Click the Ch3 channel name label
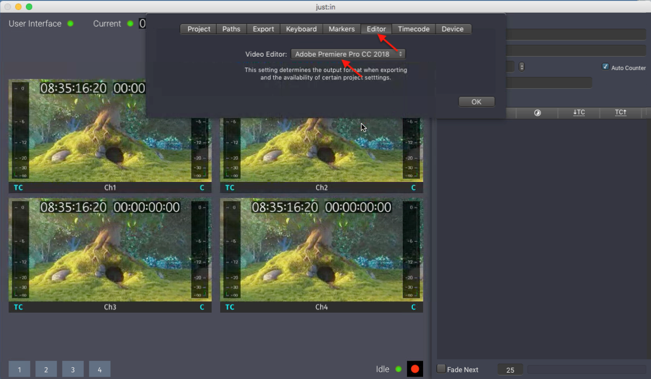 click(x=110, y=307)
